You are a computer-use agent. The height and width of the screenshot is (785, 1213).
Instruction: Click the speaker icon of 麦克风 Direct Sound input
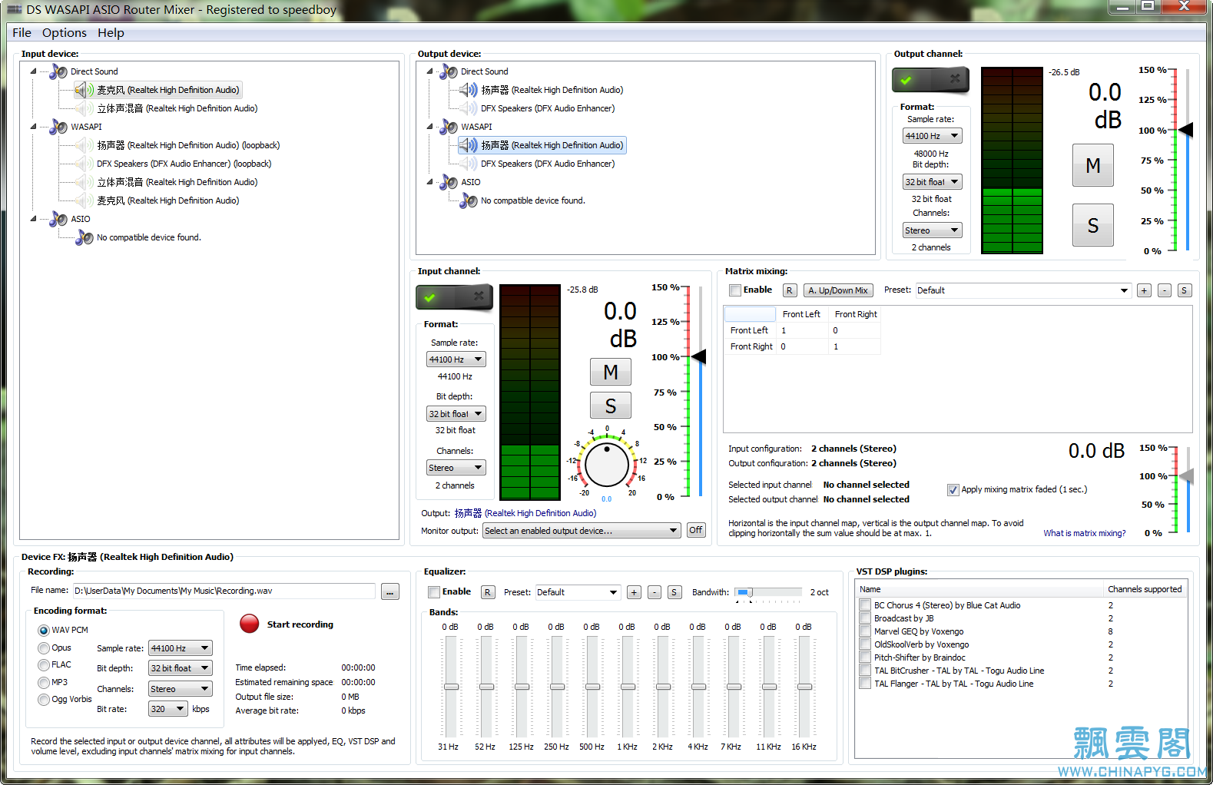pyautogui.click(x=85, y=90)
